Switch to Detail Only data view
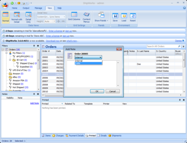 [x=28, y=17]
